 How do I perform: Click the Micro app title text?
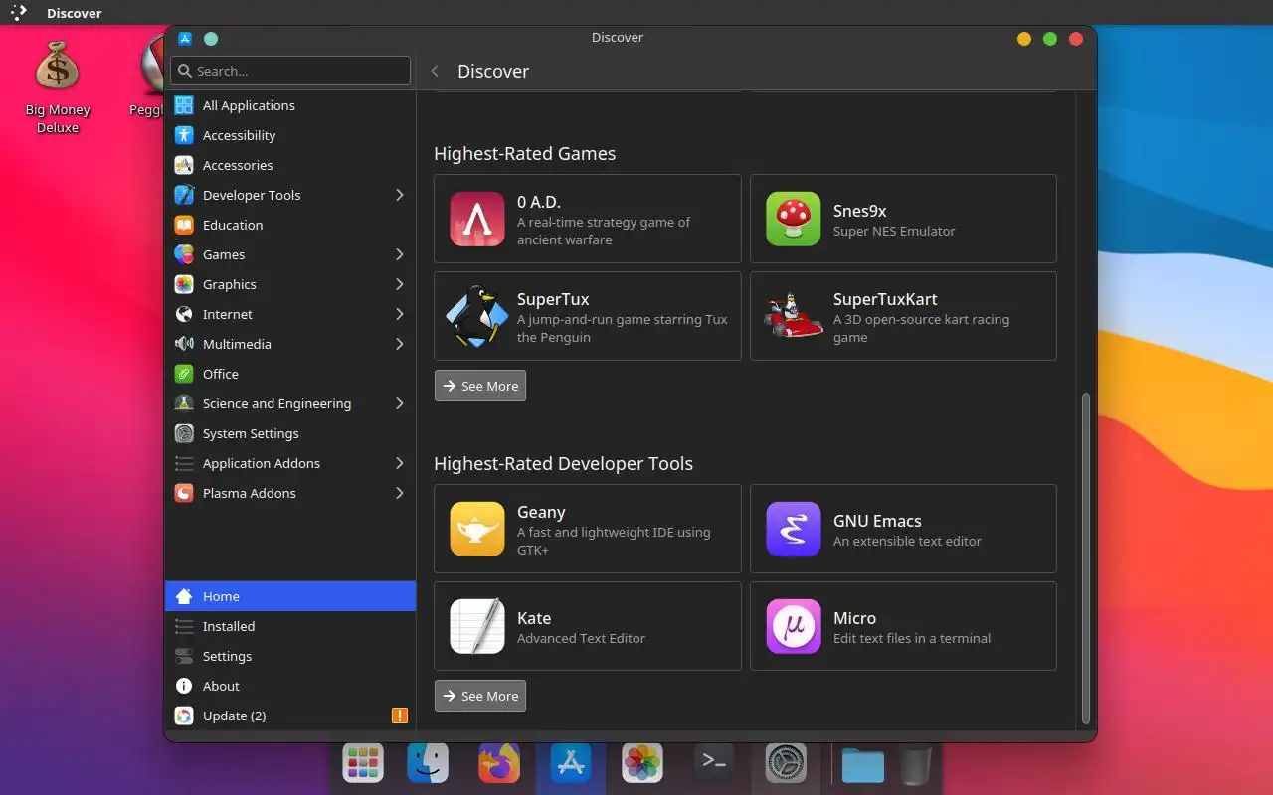(x=854, y=618)
